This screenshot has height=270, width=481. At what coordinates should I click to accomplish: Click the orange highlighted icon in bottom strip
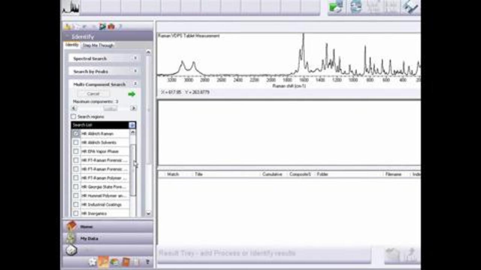click(103, 262)
